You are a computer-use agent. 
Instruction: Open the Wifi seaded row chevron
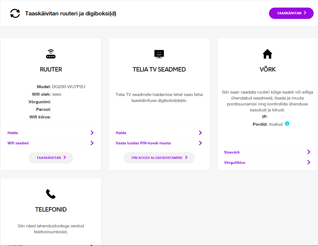pyautogui.click(x=92, y=143)
